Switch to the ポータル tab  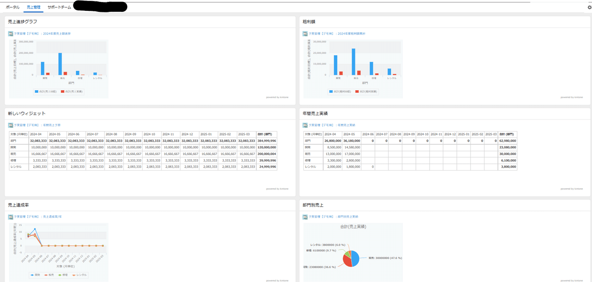(x=13, y=7)
